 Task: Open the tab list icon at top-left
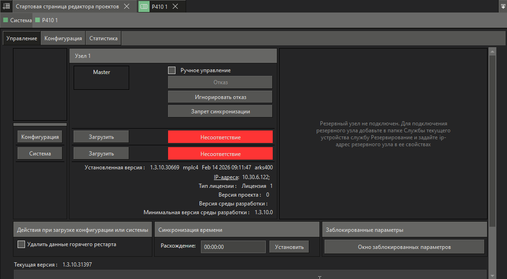[6, 6]
